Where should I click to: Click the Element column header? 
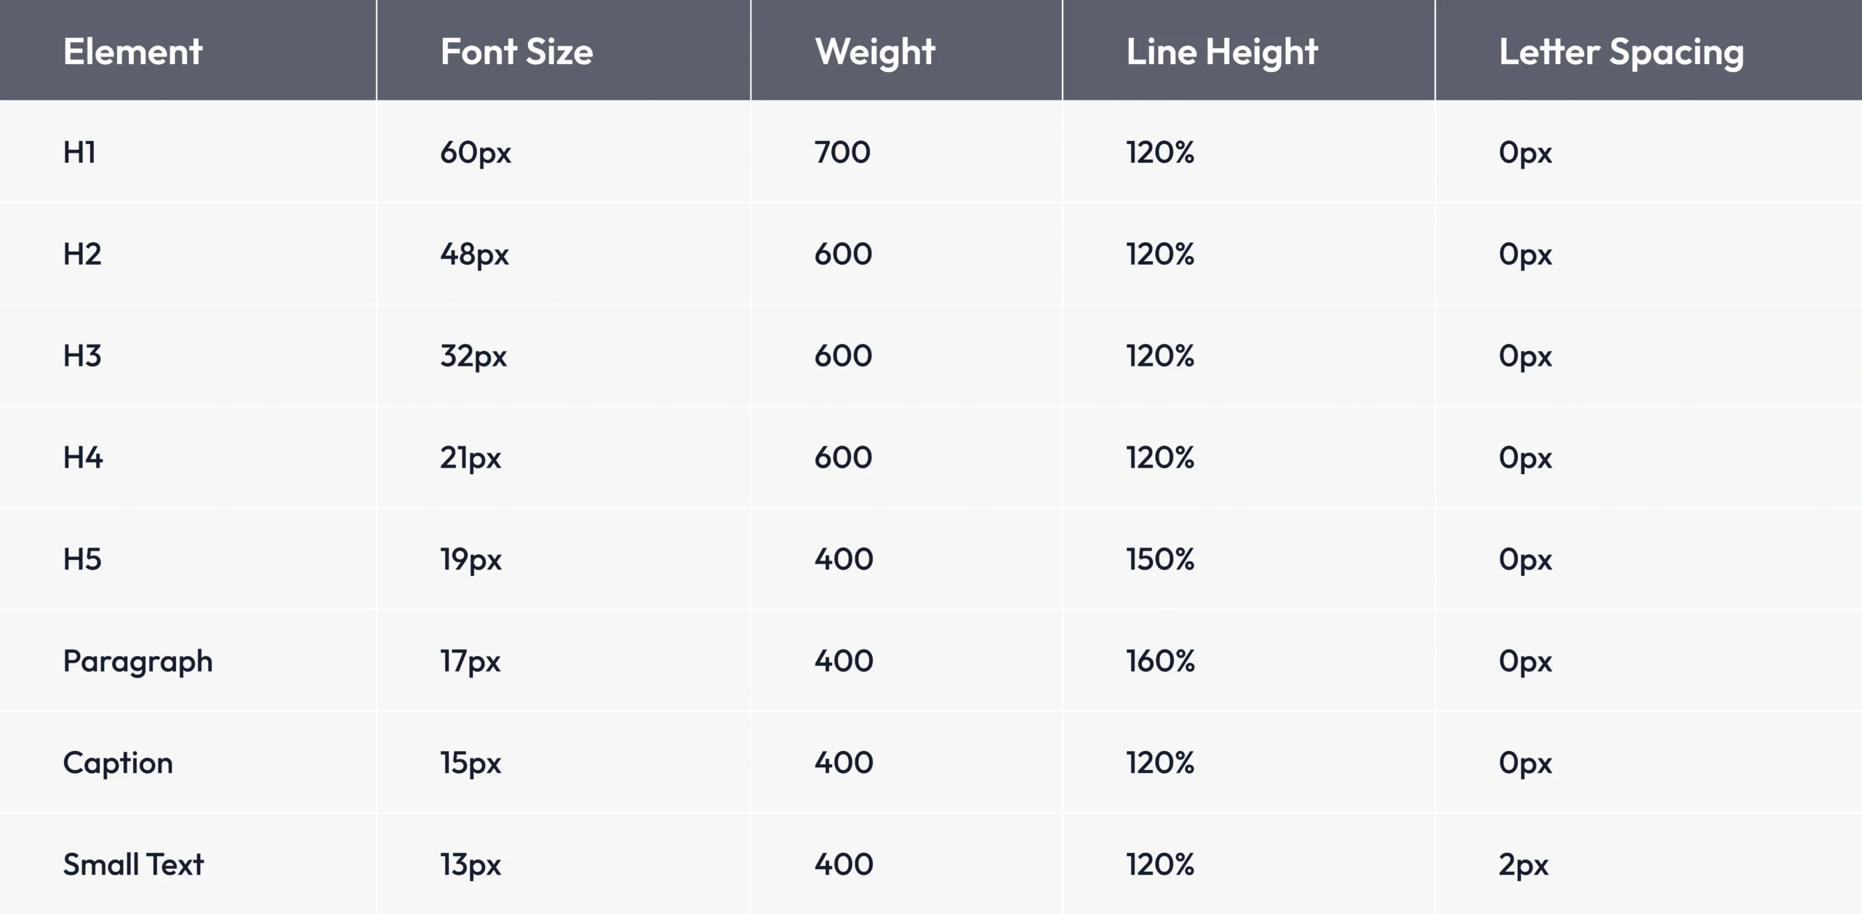click(x=132, y=52)
